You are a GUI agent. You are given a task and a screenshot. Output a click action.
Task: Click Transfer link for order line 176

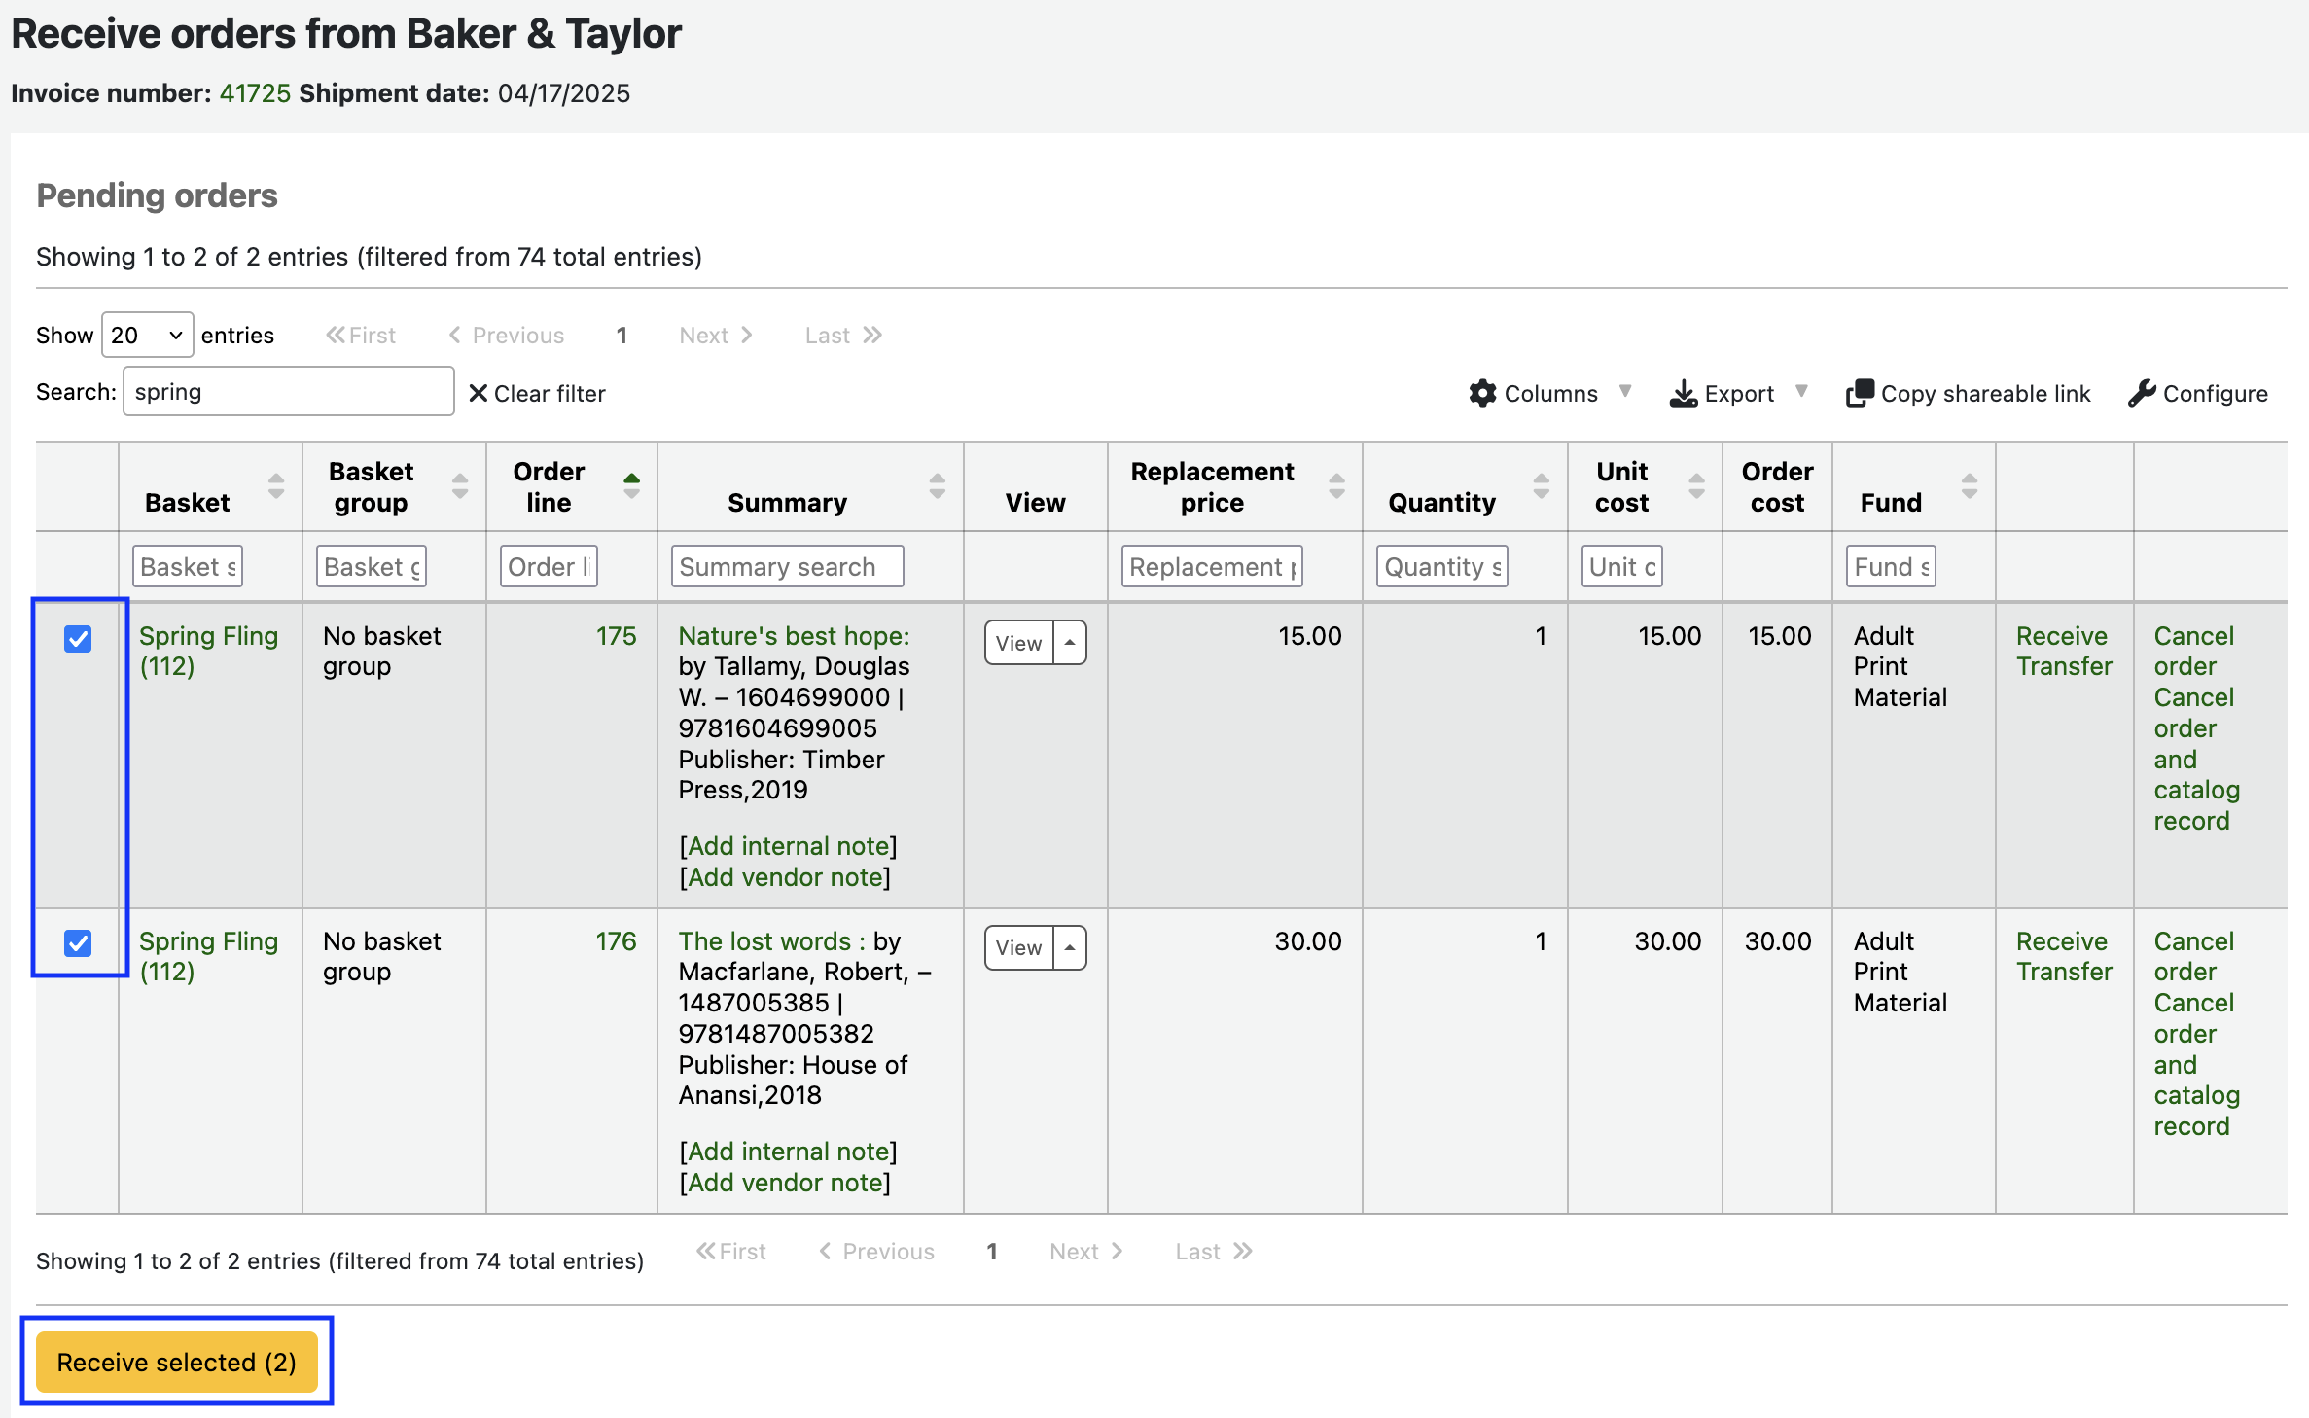2064,972
